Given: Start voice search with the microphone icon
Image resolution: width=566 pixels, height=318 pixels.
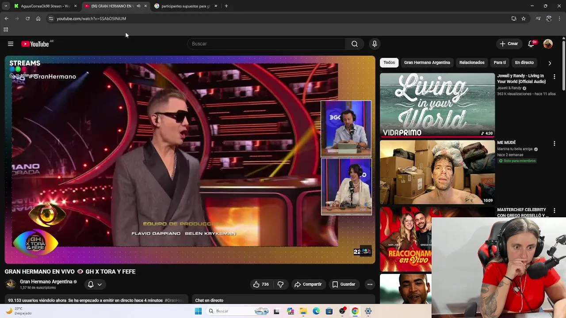Looking at the screenshot, I should tap(375, 44).
